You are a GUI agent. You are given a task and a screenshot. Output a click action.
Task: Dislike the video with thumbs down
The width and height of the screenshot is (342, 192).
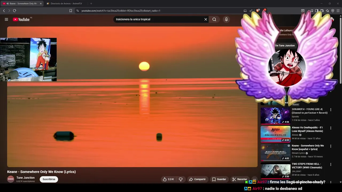[181, 179]
